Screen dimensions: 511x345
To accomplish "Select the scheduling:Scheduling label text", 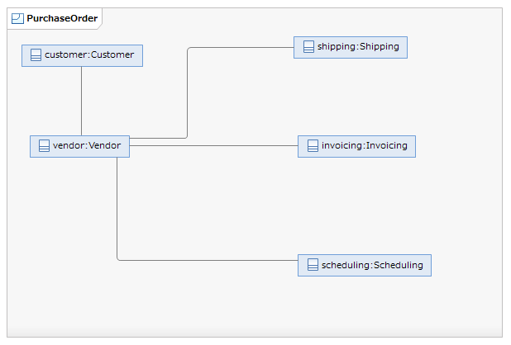I will [372, 265].
